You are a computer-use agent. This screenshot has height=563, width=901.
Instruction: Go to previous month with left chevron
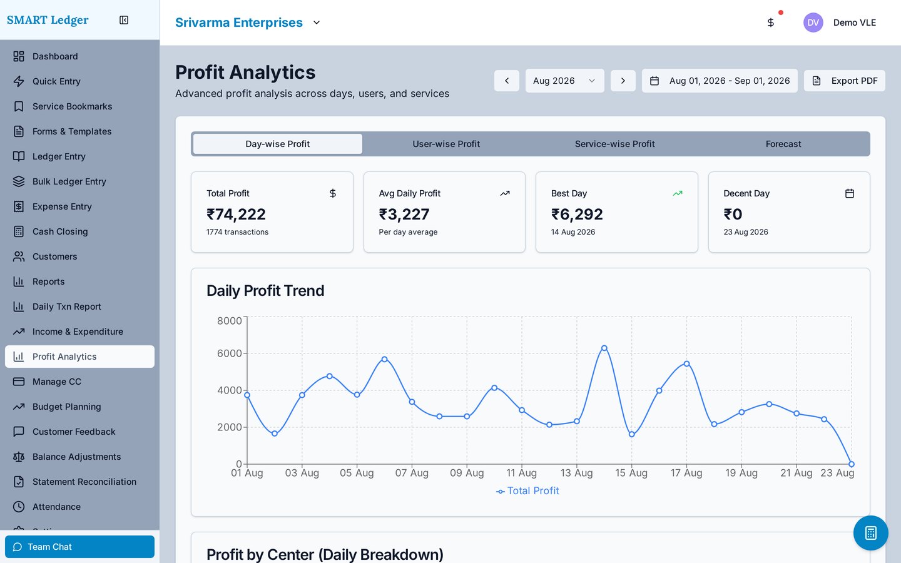tap(507, 81)
